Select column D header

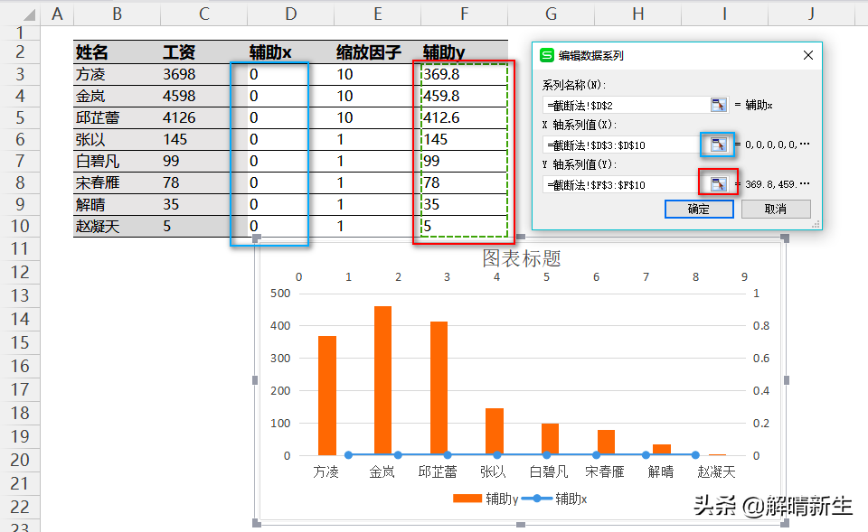point(290,14)
